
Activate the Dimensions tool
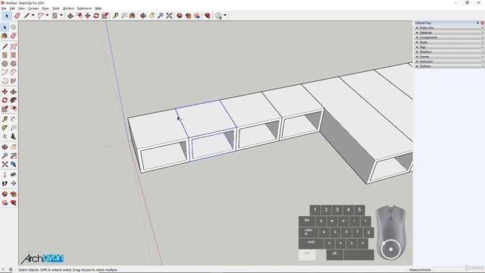coord(14,119)
